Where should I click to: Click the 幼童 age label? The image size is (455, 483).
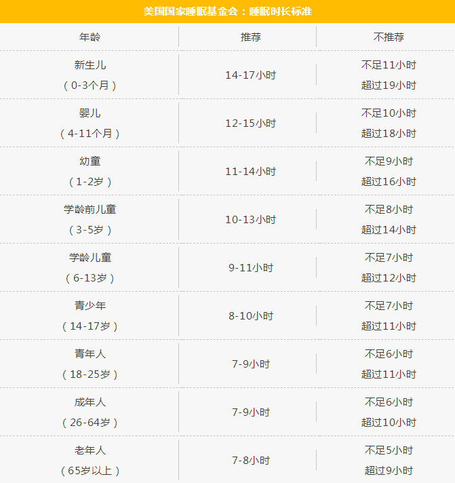click(90, 161)
